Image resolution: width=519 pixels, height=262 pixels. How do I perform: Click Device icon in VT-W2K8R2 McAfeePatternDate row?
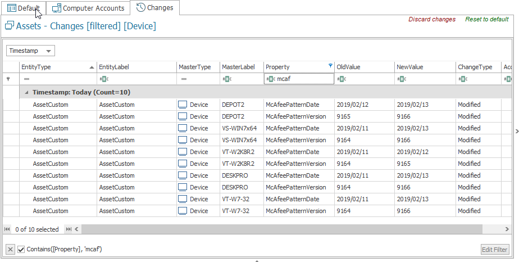tap(183, 152)
